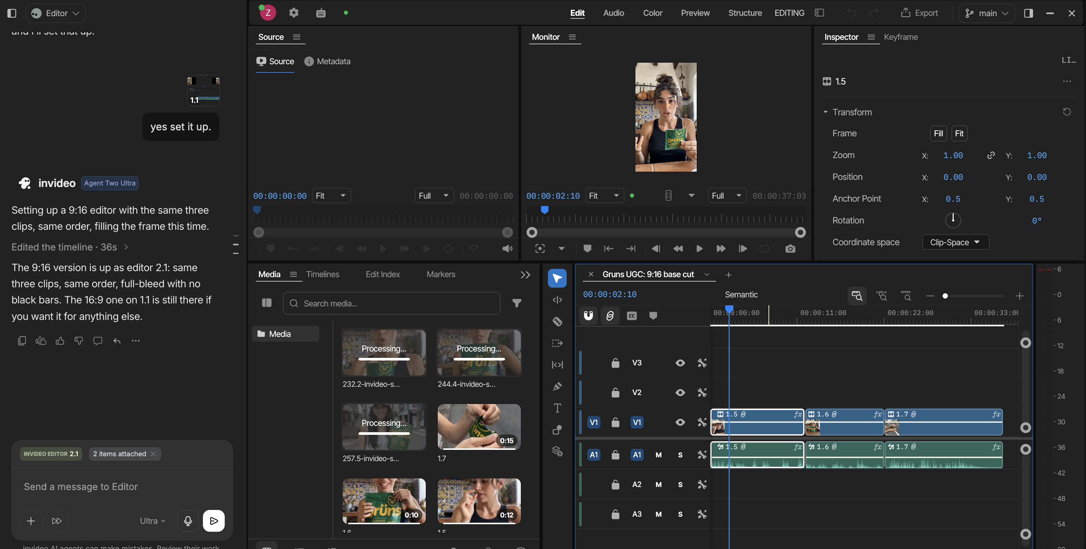Select the pen tool in timeline toolbar
This screenshot has width=1086, height=549.
(557, 386)
